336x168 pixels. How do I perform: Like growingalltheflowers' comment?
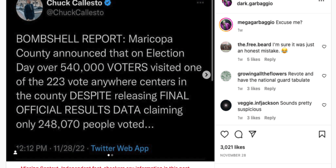coord(324,76)
